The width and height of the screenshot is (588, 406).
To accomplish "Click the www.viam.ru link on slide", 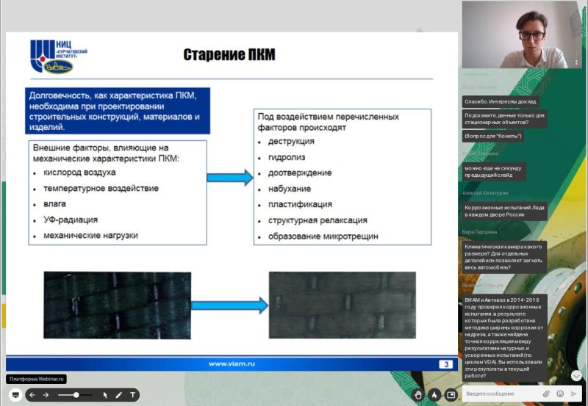I will pyautogui.click(x=232, y=363).
